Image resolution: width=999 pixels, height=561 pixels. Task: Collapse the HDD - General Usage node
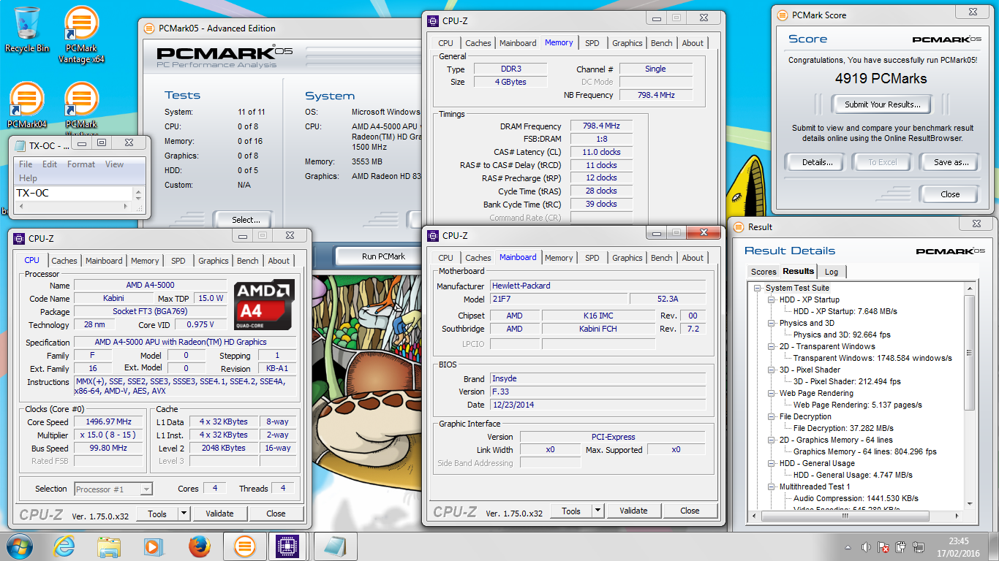coord(772,463)
